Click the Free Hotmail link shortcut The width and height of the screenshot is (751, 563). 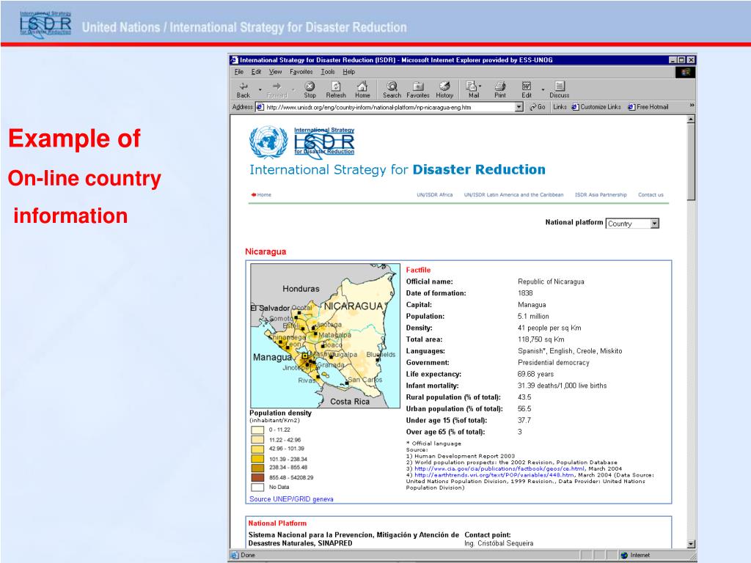tap(648, 107)
